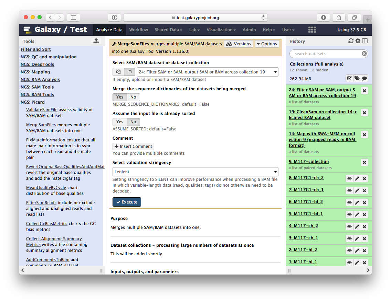Viewport: 391px width, 302px height.
Task: Open the Galaxy scratchbook grid icon
Action: tap(312, 30)
